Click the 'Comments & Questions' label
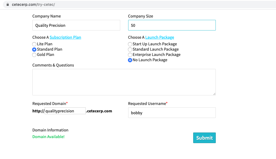Image resolution: width=276 pixels, height=159 pixels. pyautogui.click(x=53, y=65)
